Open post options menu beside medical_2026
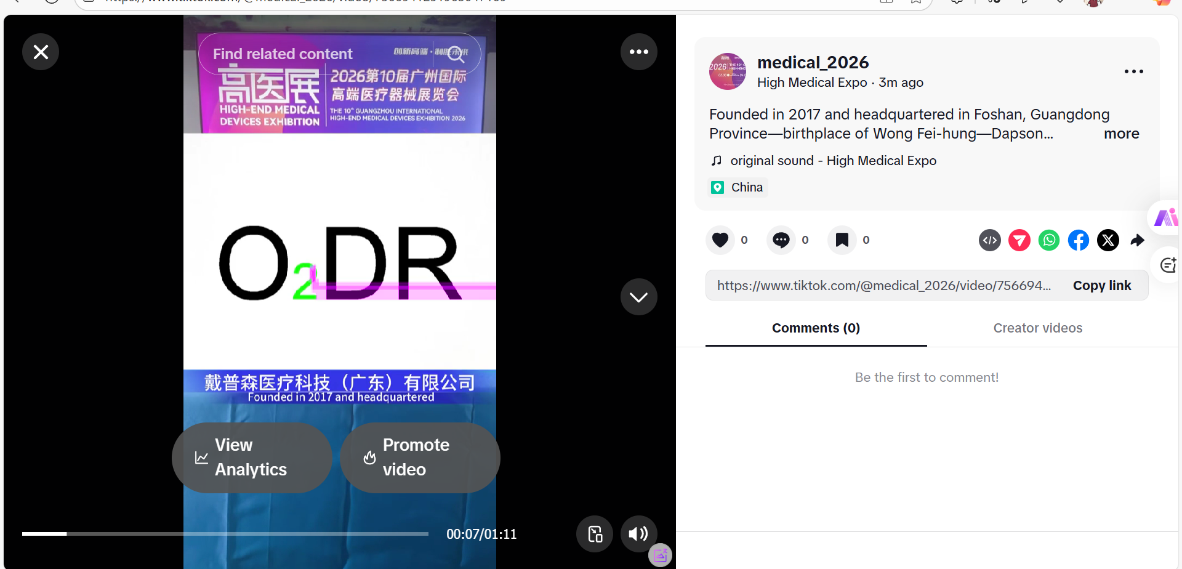The width and height of the screenshot is (1182, 569). pyautogui.click(x=1133, y=71)
